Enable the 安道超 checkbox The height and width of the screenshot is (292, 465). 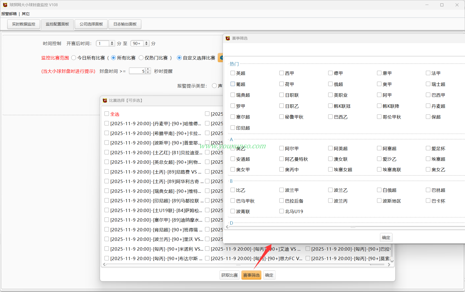[233, 159]
